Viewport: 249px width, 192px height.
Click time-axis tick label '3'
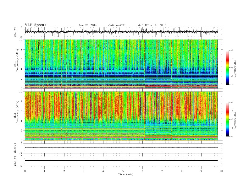click(84, 171)
